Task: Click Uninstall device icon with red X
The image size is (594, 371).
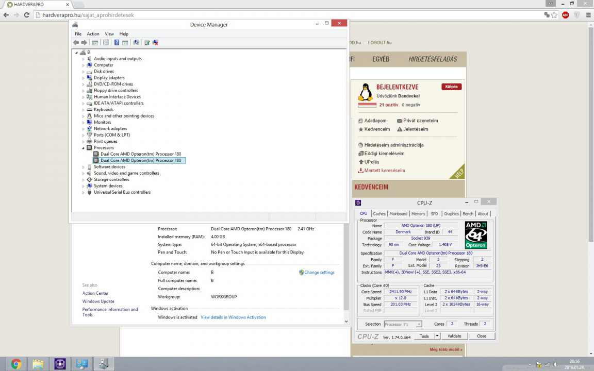Action: pyautogui.click(x=155, y=43)
